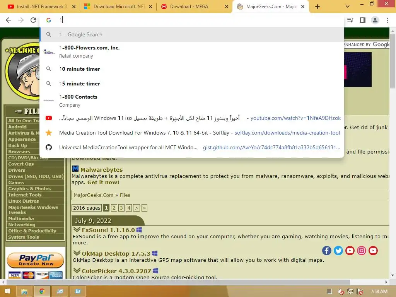Viewport: 396px width, 297px height.
Task: Expand the tab search chevron
Action: click(x=348, y=7)
